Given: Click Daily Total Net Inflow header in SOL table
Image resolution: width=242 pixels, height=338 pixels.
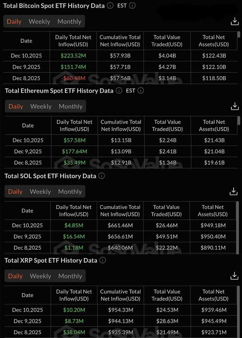Looking at the screenshot, I should [74, 211].
